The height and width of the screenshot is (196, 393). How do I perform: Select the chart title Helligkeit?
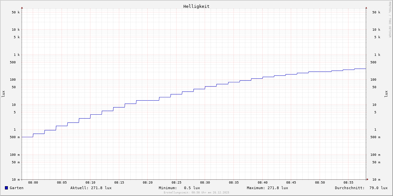point(196,6)
